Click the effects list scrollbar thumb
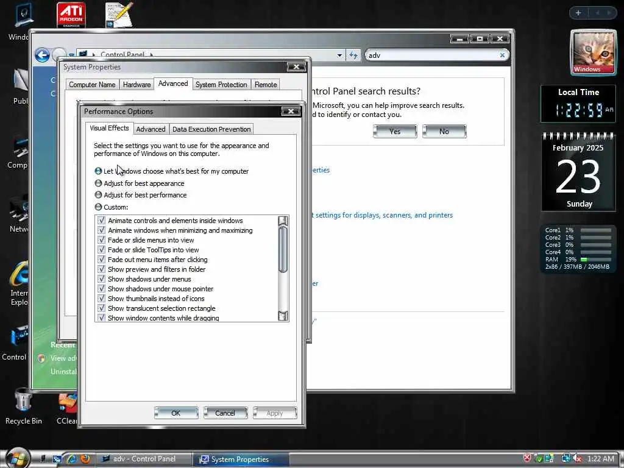 pyautogui.click(x=283, y=249)
